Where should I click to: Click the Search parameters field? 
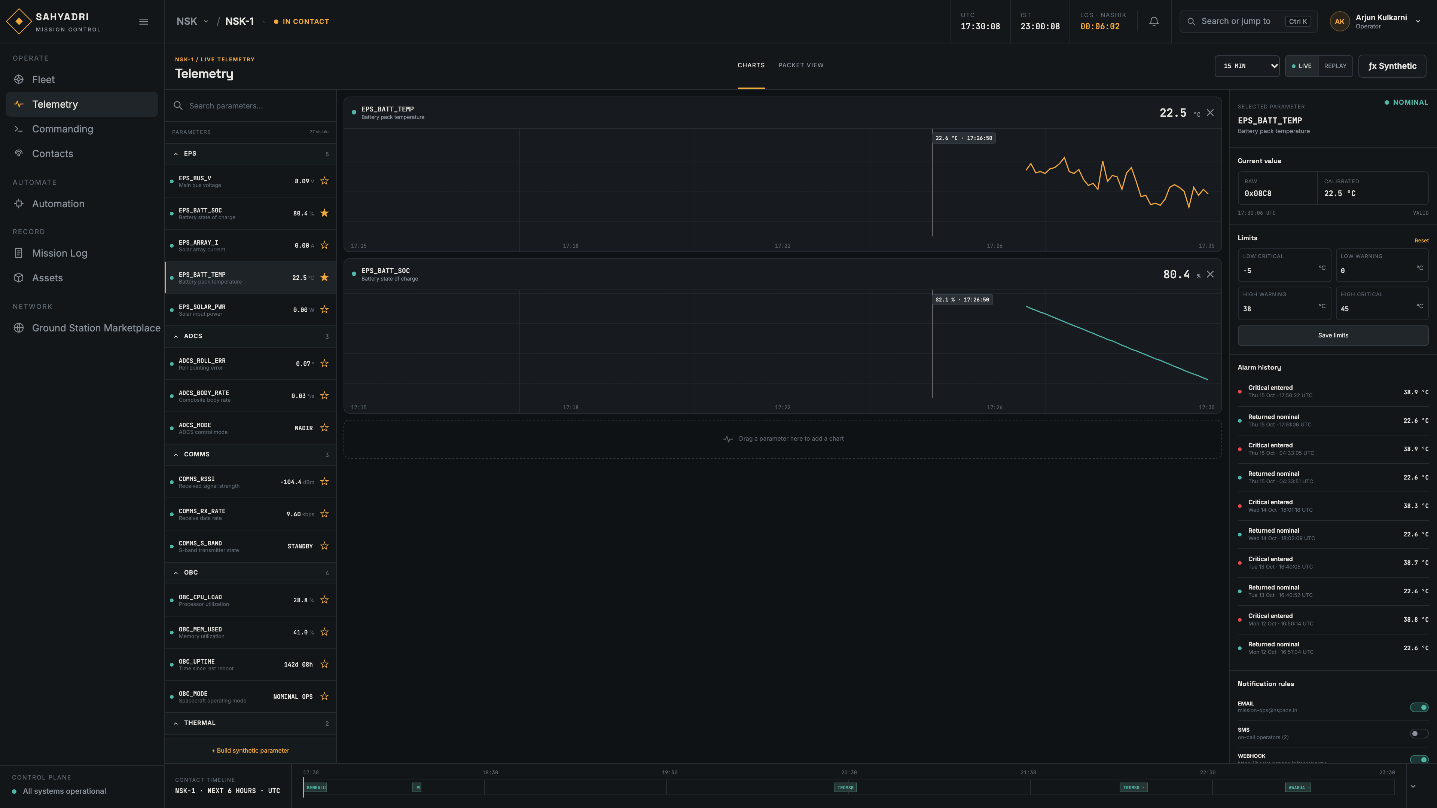click(x=250, y=106)
